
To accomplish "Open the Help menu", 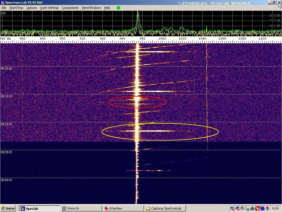I will click(107, 8).
